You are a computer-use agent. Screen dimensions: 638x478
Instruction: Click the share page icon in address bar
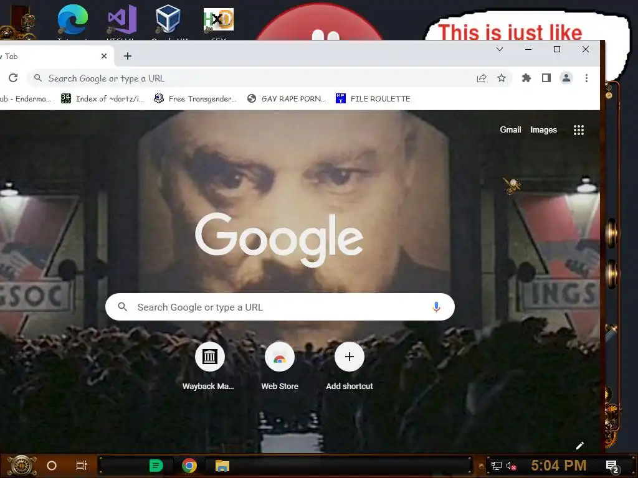(482, 78)
